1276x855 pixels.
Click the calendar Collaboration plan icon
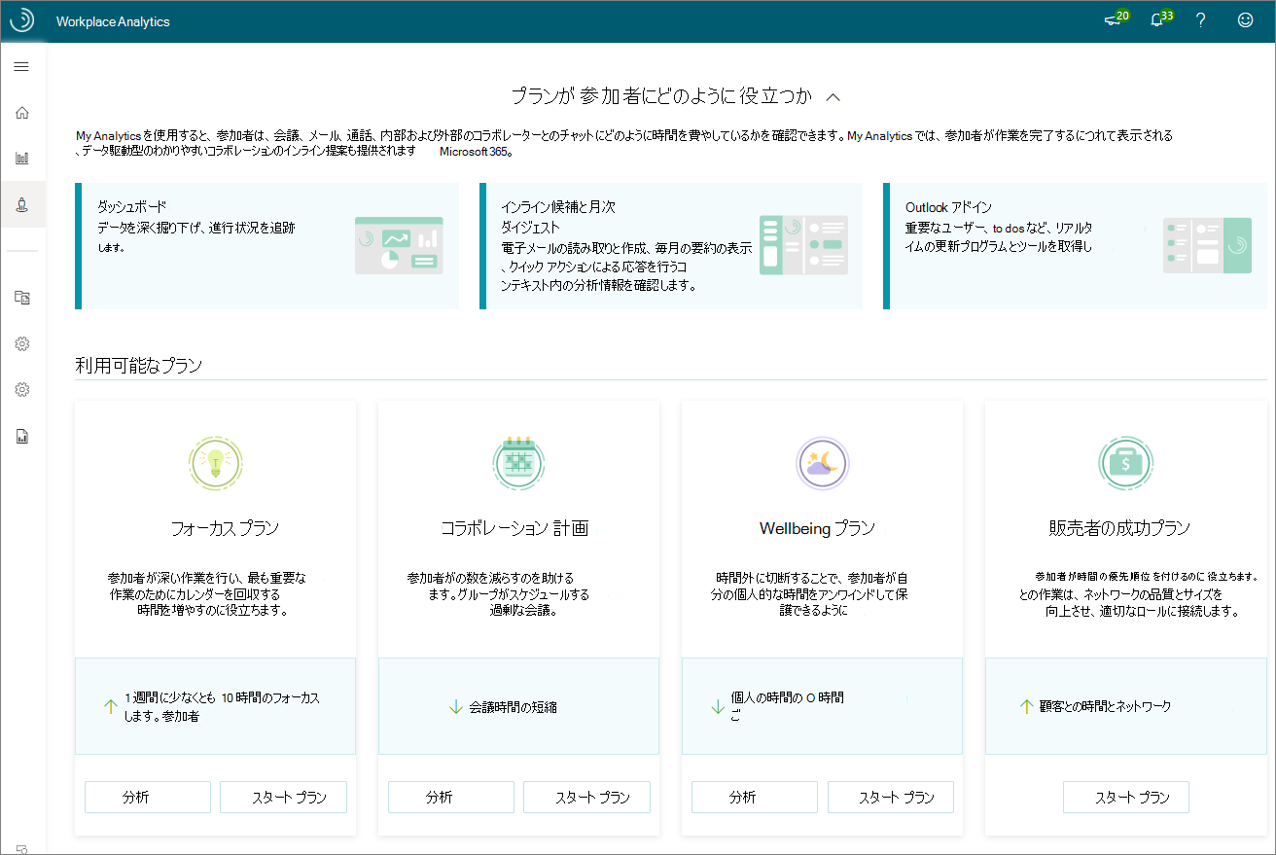(518, 463)
